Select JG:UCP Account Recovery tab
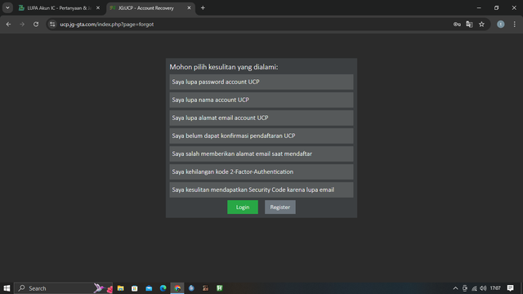Screen dimensions: 523x294 tap(150, 8)
